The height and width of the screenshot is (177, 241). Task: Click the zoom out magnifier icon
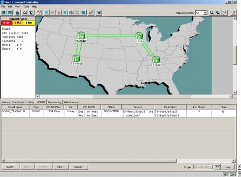tap(212, 13)
